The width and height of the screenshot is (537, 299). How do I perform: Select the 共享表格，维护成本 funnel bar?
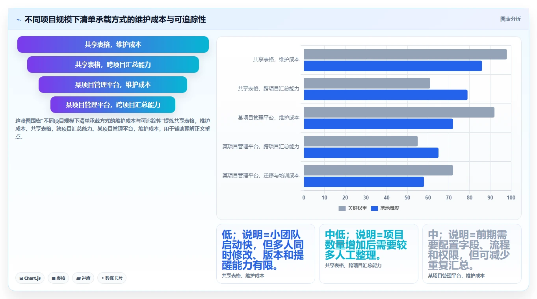[x=113, y=44]
